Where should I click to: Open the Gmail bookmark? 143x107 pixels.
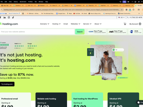coord(84,13)
